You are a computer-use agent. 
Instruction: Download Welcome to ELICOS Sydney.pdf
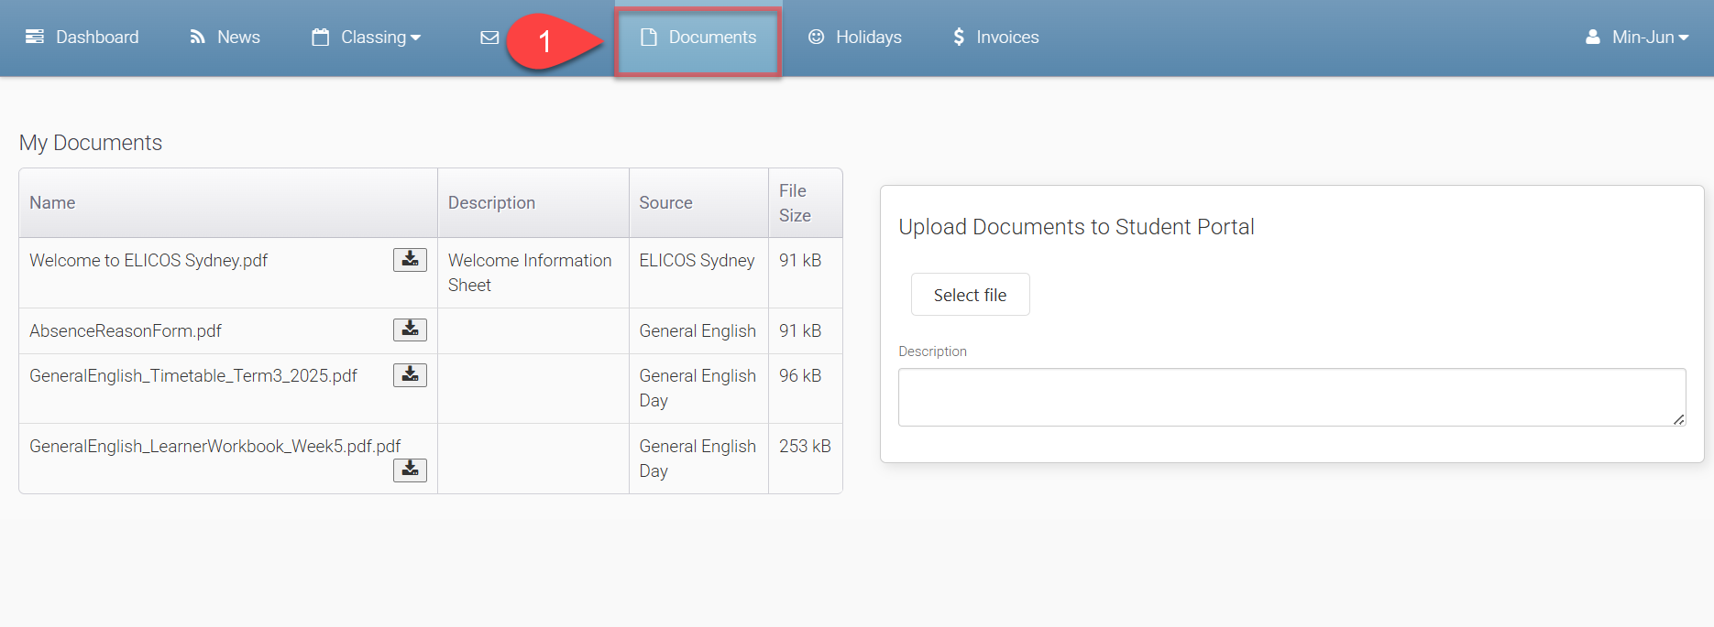(x=410, y=260)
